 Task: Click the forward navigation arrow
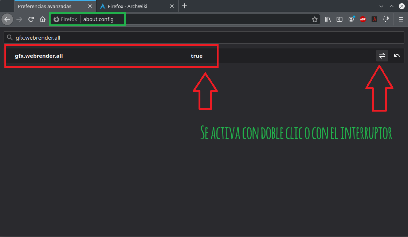coord(19,19)
